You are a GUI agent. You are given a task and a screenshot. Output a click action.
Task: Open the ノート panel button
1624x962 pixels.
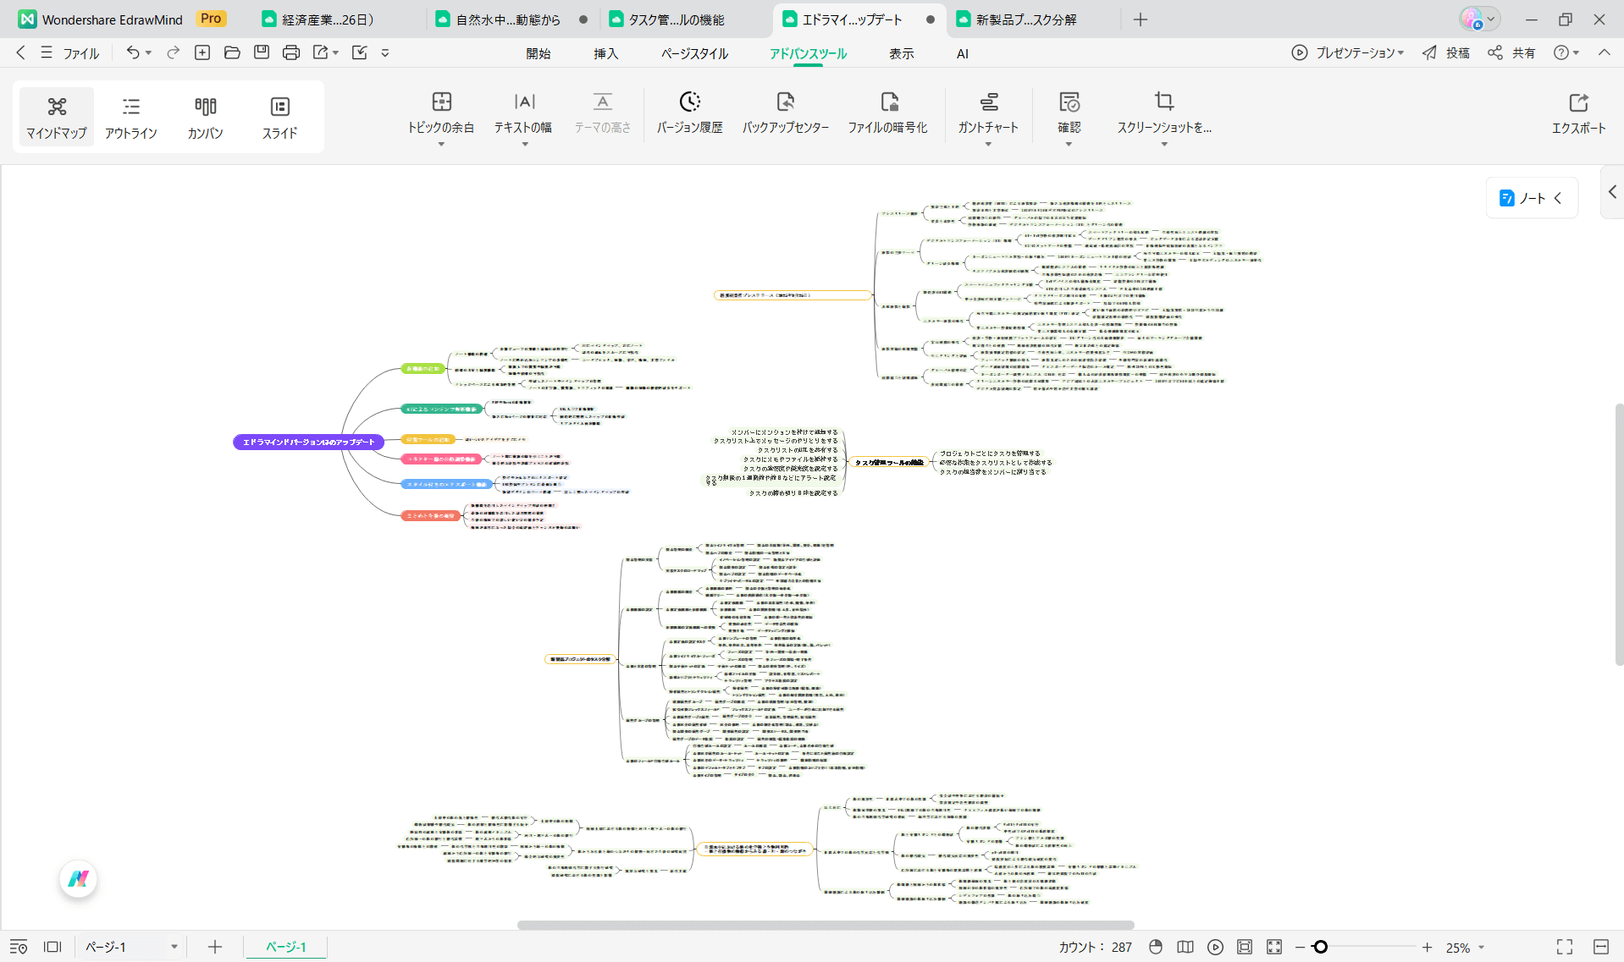point(1531,198)
